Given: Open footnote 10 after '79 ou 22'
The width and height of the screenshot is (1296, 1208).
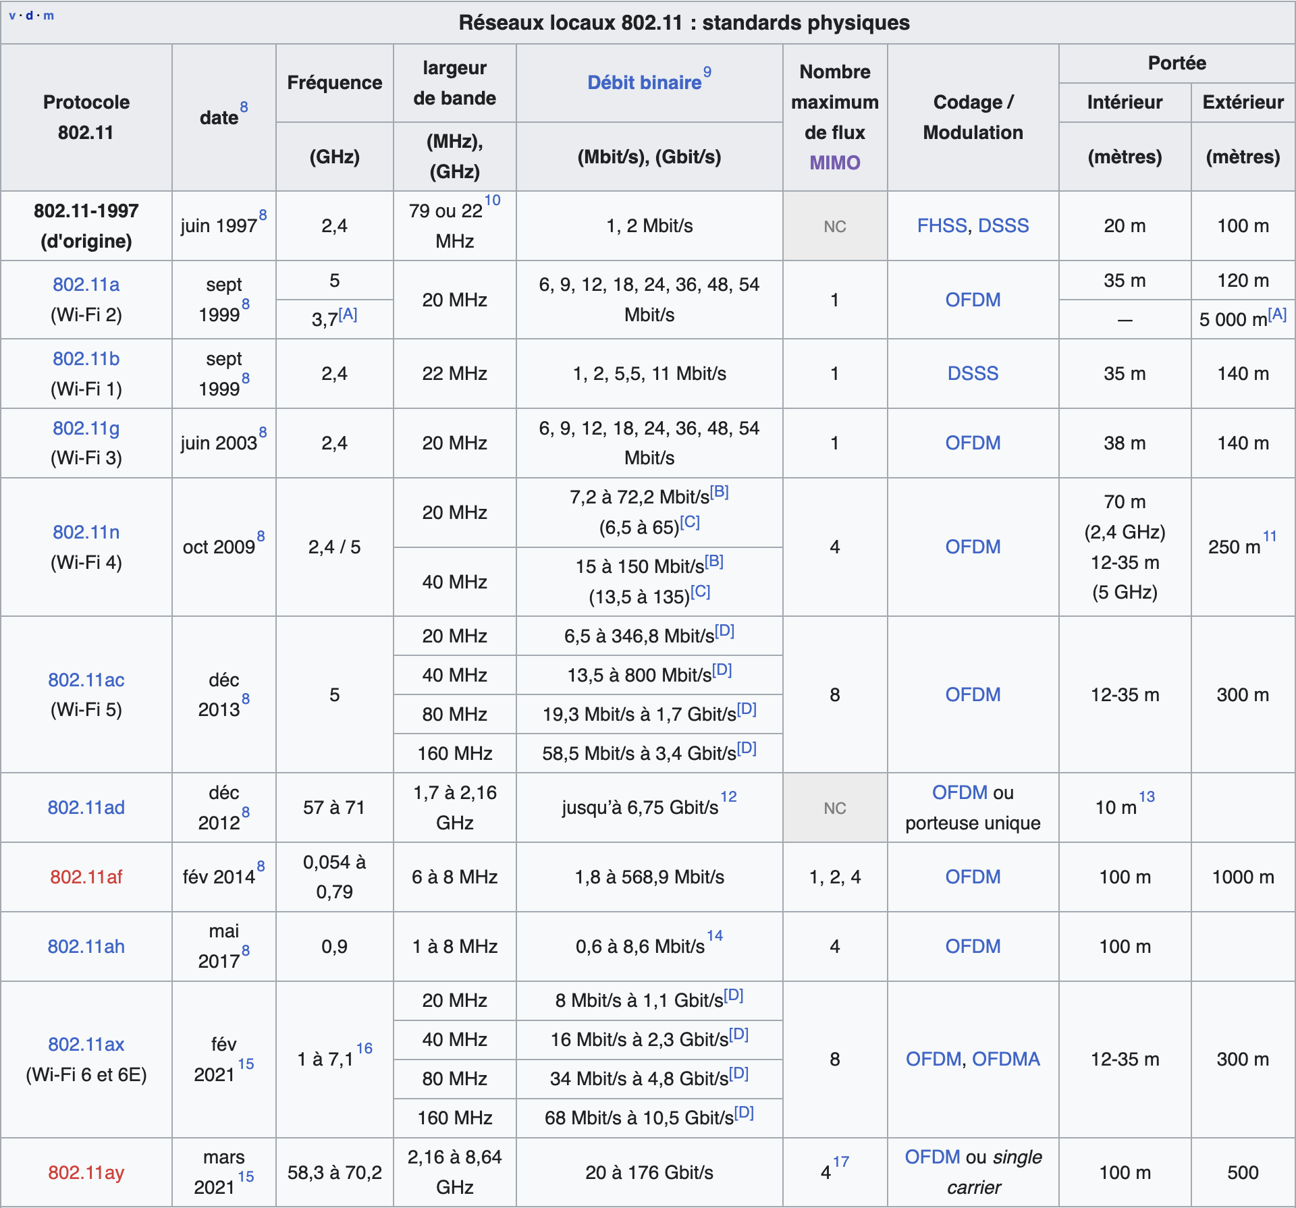Looking at the screenshot, I should coord(493,200).
